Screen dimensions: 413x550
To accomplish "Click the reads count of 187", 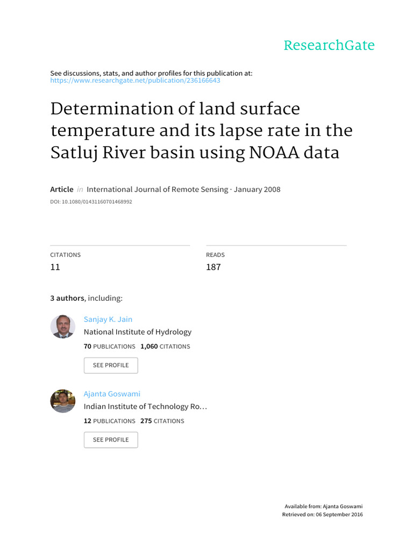I will 213,267.
